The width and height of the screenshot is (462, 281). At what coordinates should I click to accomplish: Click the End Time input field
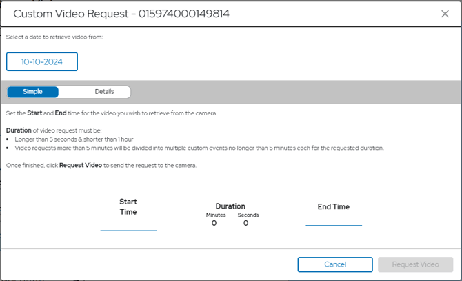click(334, 220)
